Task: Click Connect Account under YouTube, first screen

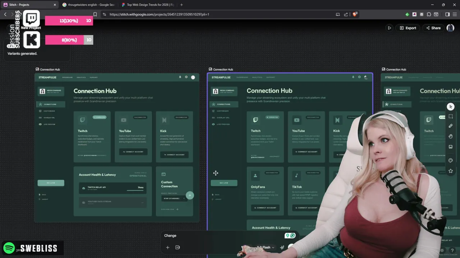Action: pos(133,152)
